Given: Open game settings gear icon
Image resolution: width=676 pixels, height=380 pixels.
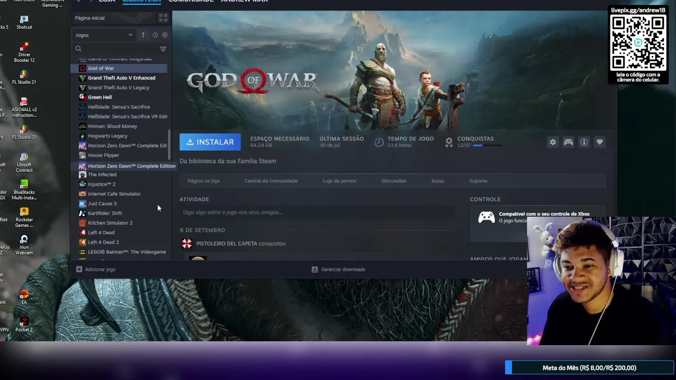Looking at the screenshot, I should (x=552, y=142).
